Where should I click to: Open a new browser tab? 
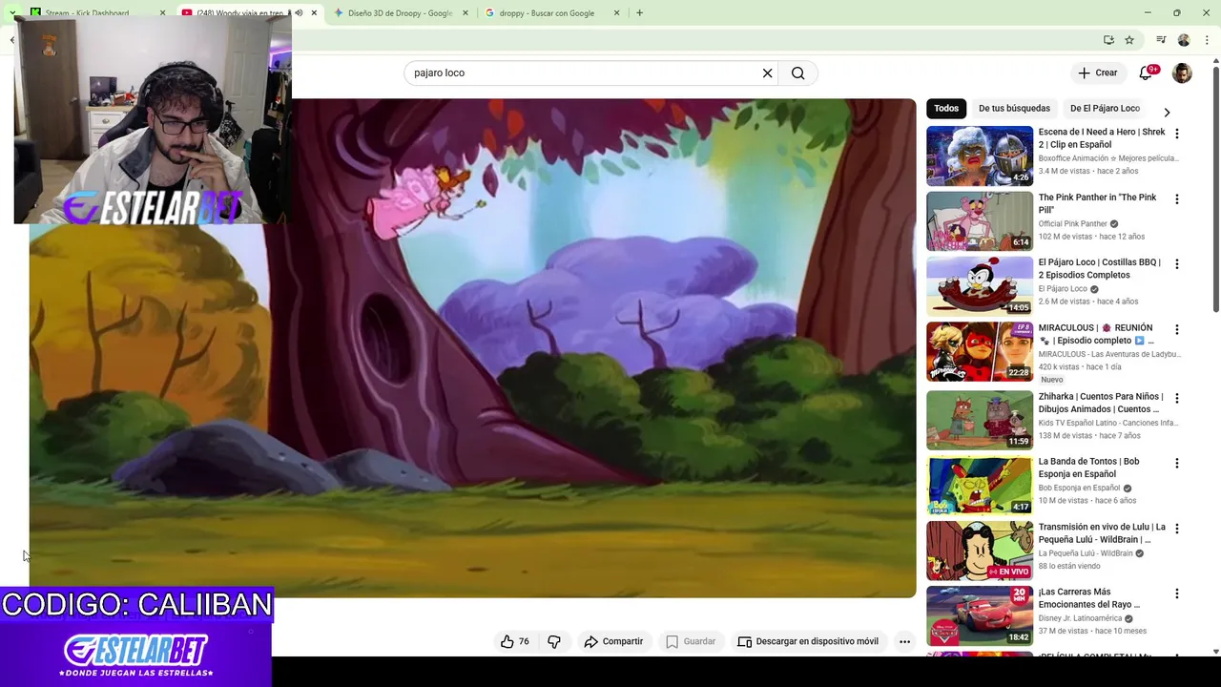click(x=639, y=13)
